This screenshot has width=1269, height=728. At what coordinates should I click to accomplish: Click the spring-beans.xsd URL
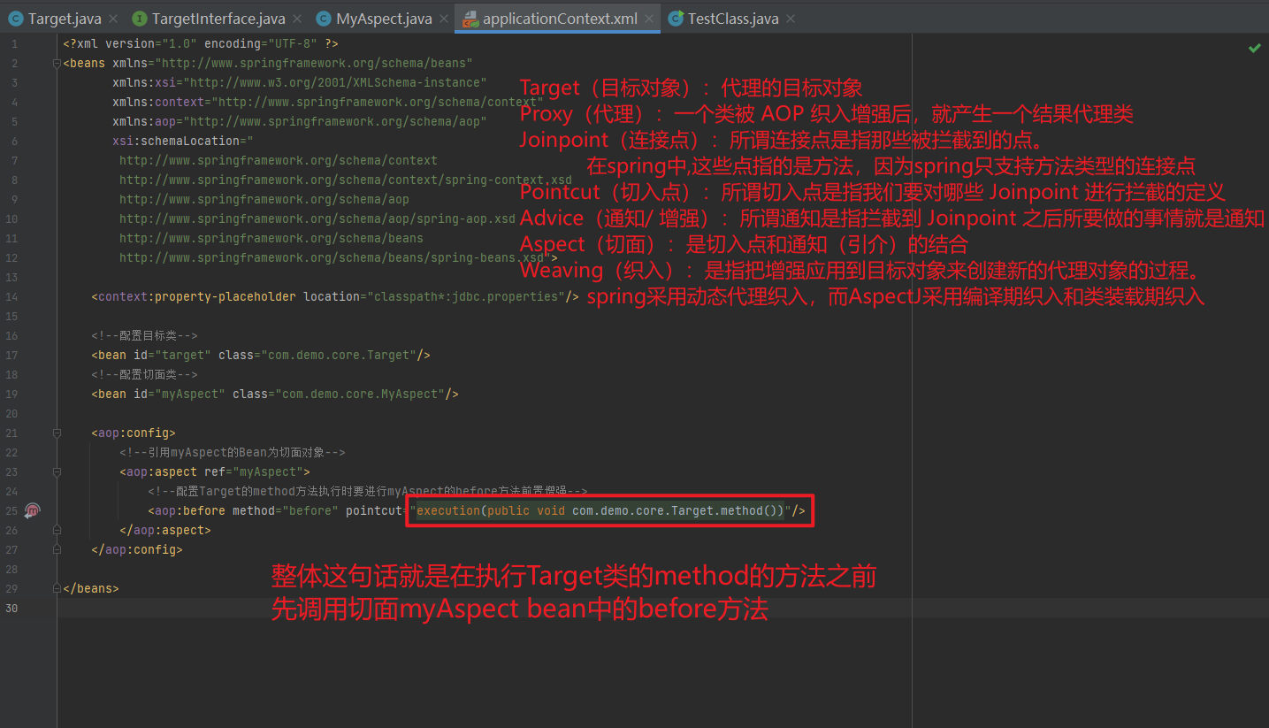332,257
